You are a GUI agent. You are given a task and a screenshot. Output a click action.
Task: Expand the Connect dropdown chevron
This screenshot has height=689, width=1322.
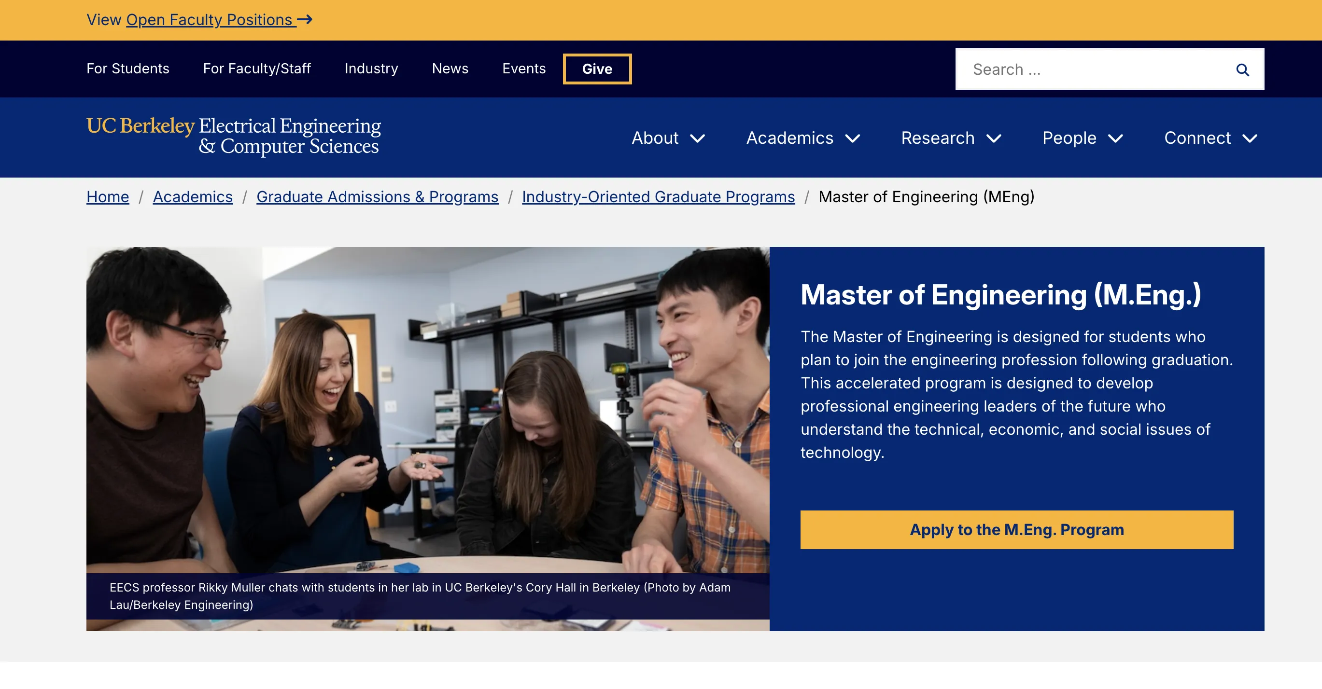click(x=1250, y=138)
